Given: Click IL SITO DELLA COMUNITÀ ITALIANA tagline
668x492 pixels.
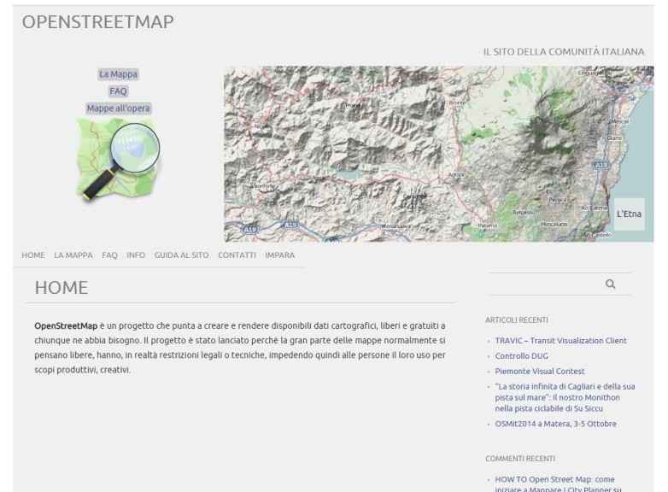Looking at the screenshot, I should click(564, 51).
